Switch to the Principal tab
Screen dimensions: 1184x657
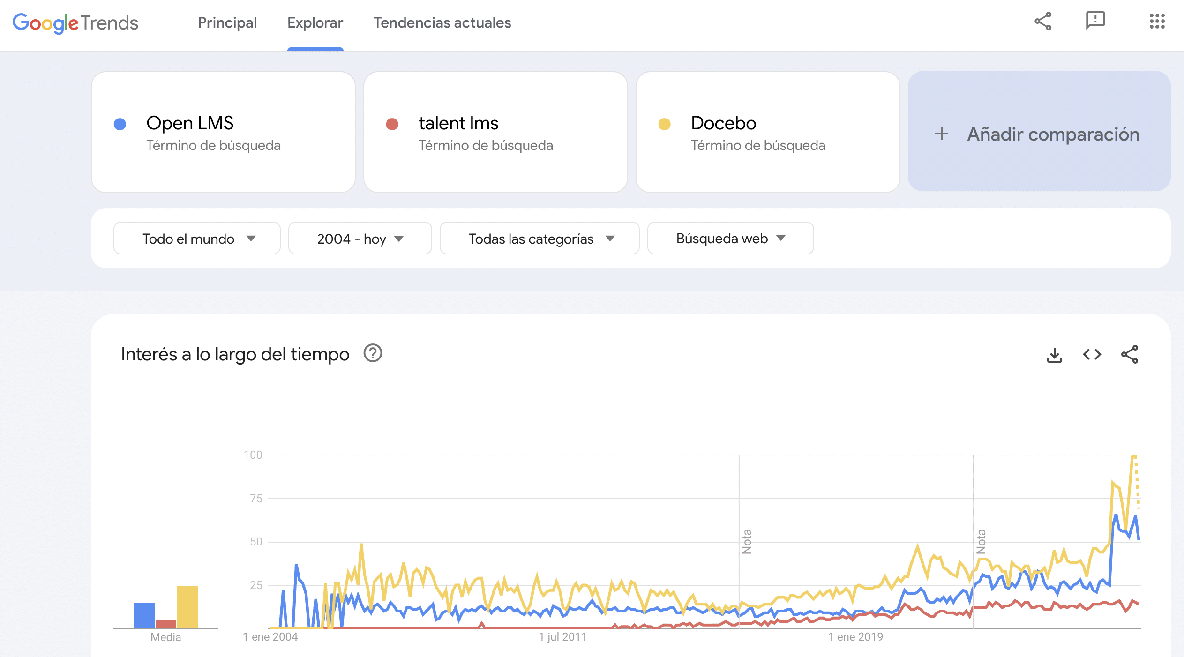click(228, 22)
